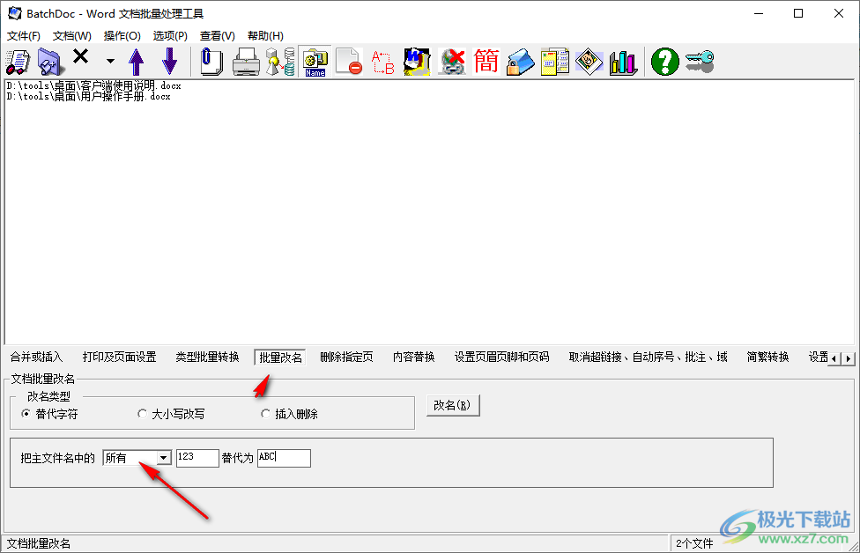Open help with green question mark
The height and width of the screenshot is (553, 860).
coord(664,62)
